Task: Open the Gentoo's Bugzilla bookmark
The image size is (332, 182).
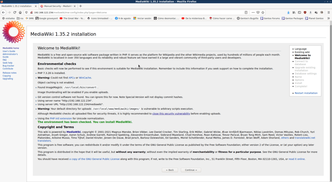Action: click(247, 18)
